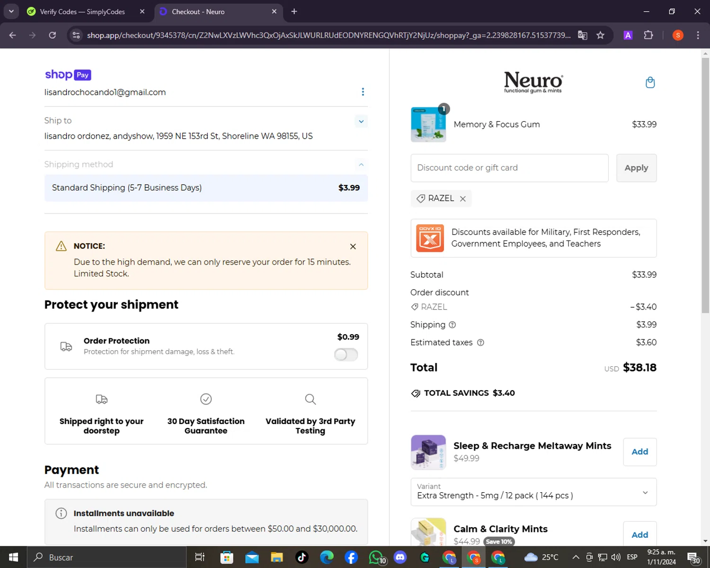Click the taskbar Buscar search box
This screenshot has height=568, width=710.
click(106, 557)
